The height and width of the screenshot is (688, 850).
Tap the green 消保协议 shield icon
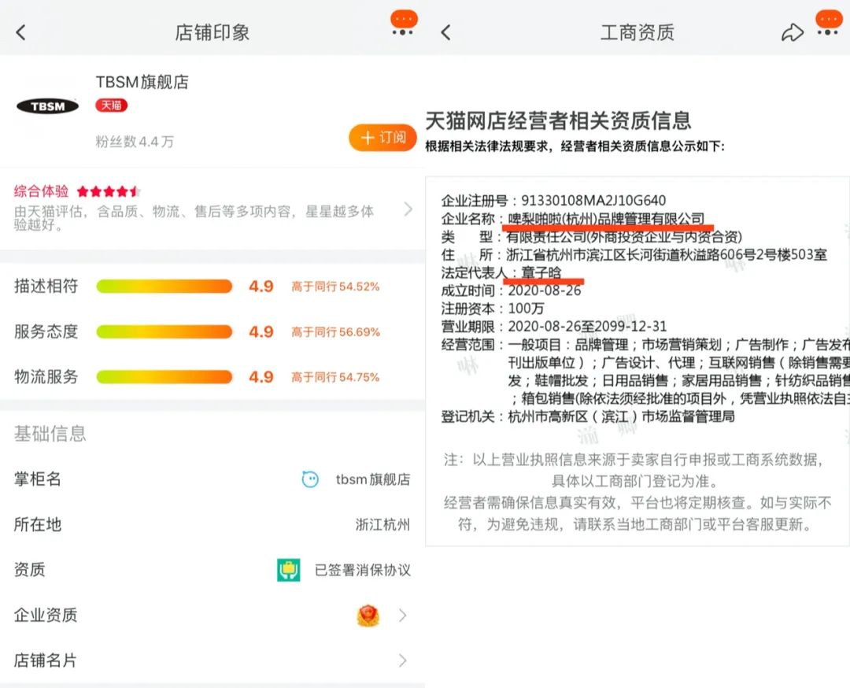(289, 570)
